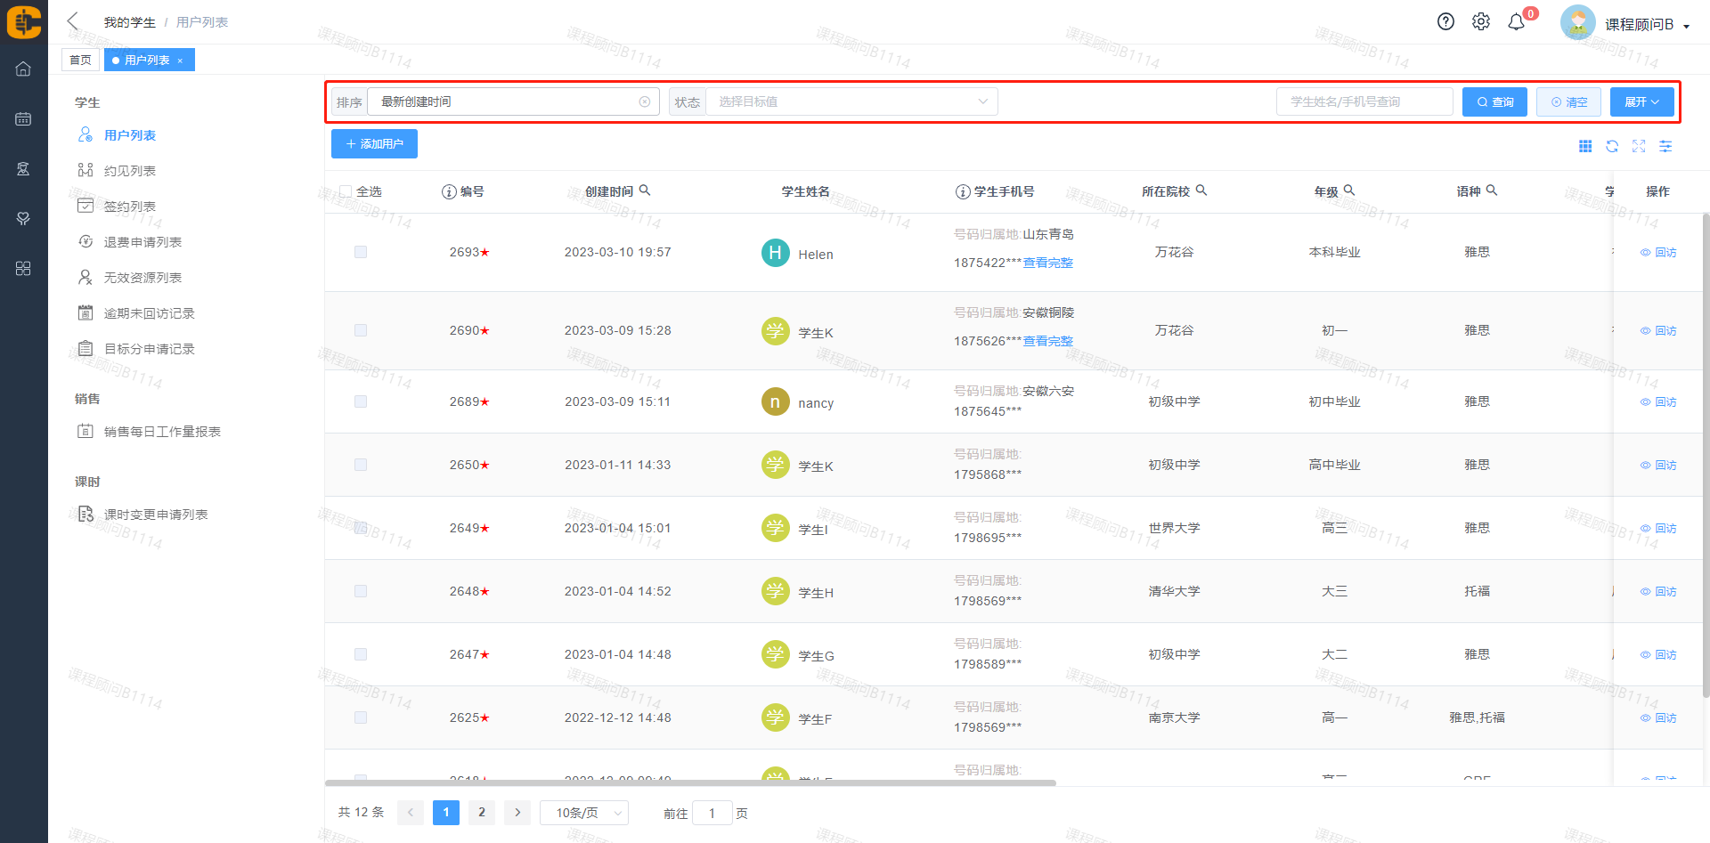The height and width of the screenshot is (843, 1710).
Task: Select the checkbox for row 2693
Action: click(361, 252)
